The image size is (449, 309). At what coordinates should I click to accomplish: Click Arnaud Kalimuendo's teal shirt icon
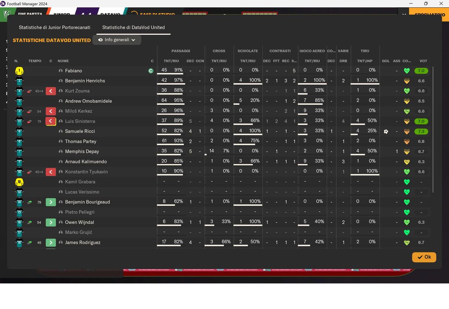point(19,162)
